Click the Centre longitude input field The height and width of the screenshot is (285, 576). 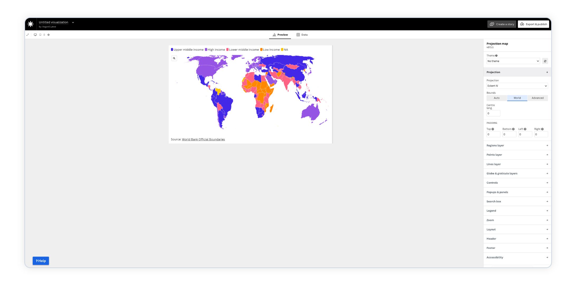click(493, 113)
